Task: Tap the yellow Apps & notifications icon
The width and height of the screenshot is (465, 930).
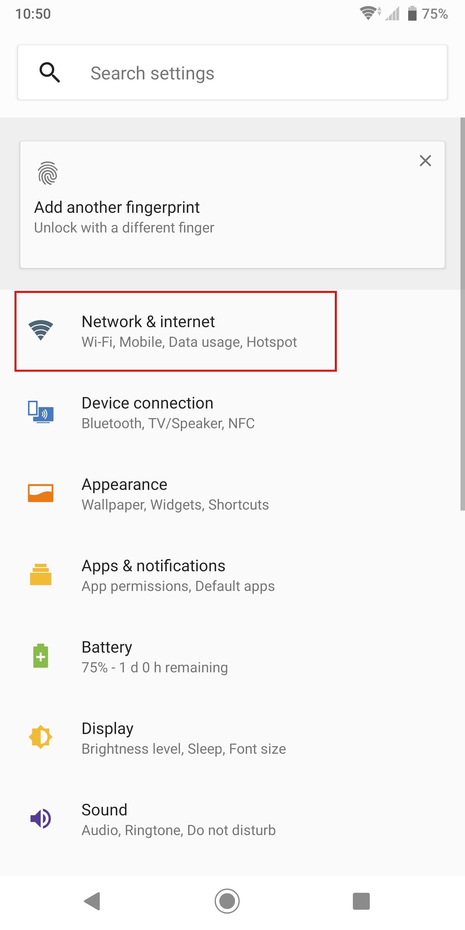Action: pyautogui.click(x=41, y=574)
